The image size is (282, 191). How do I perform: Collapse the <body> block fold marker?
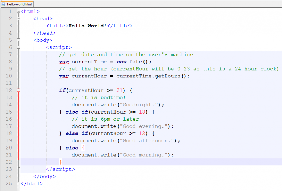(x=18, y=40)
